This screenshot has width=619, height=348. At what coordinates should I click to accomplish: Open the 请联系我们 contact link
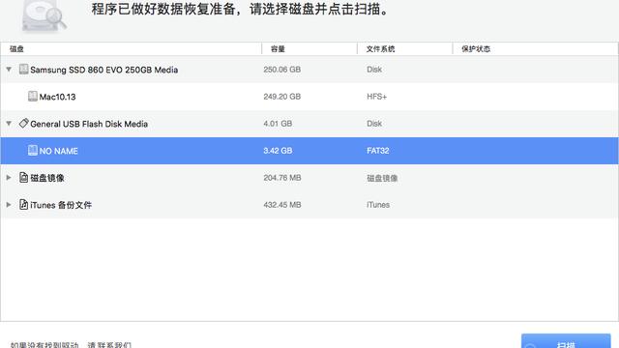coord(109,345)
